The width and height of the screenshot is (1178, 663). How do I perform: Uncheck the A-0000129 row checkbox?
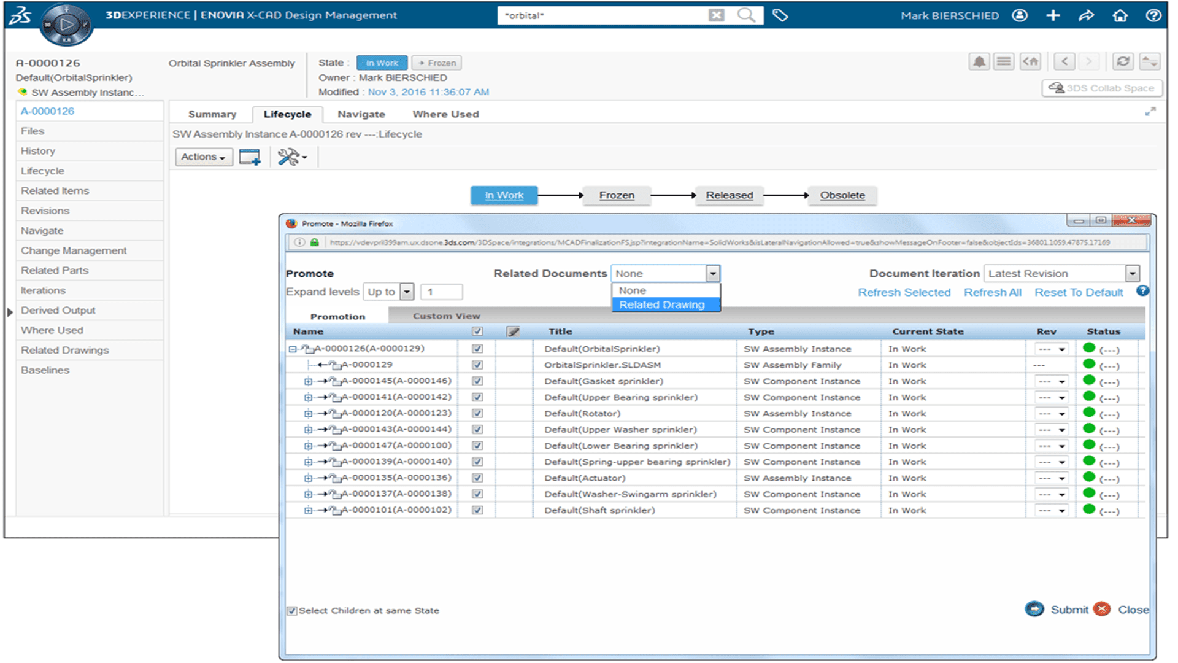(477, 365)
